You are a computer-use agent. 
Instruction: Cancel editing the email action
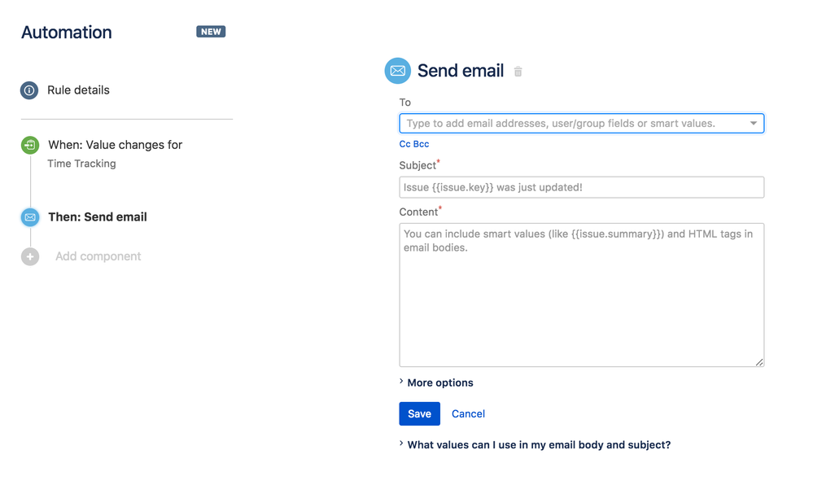point(468,413)
